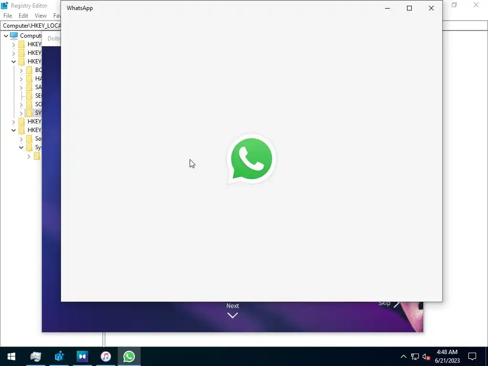This screenshot has height=366, width=488.
Task: Open the Windows Start menu
Action: pyautogui.click(x=11, y=356)
